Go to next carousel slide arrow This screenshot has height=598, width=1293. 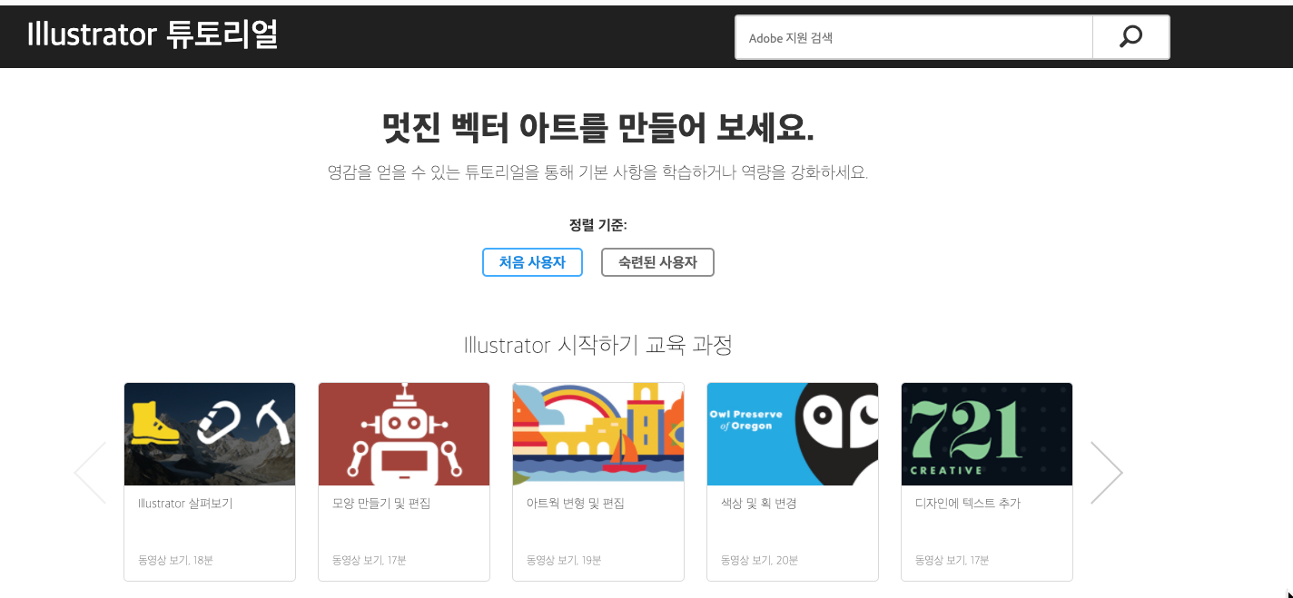pyautogui.click(x=1107, y=473)
